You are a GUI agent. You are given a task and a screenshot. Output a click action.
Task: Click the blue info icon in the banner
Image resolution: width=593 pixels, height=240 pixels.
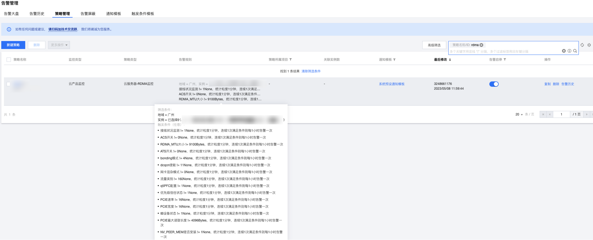pyautogui.click(x=9, y=29)
